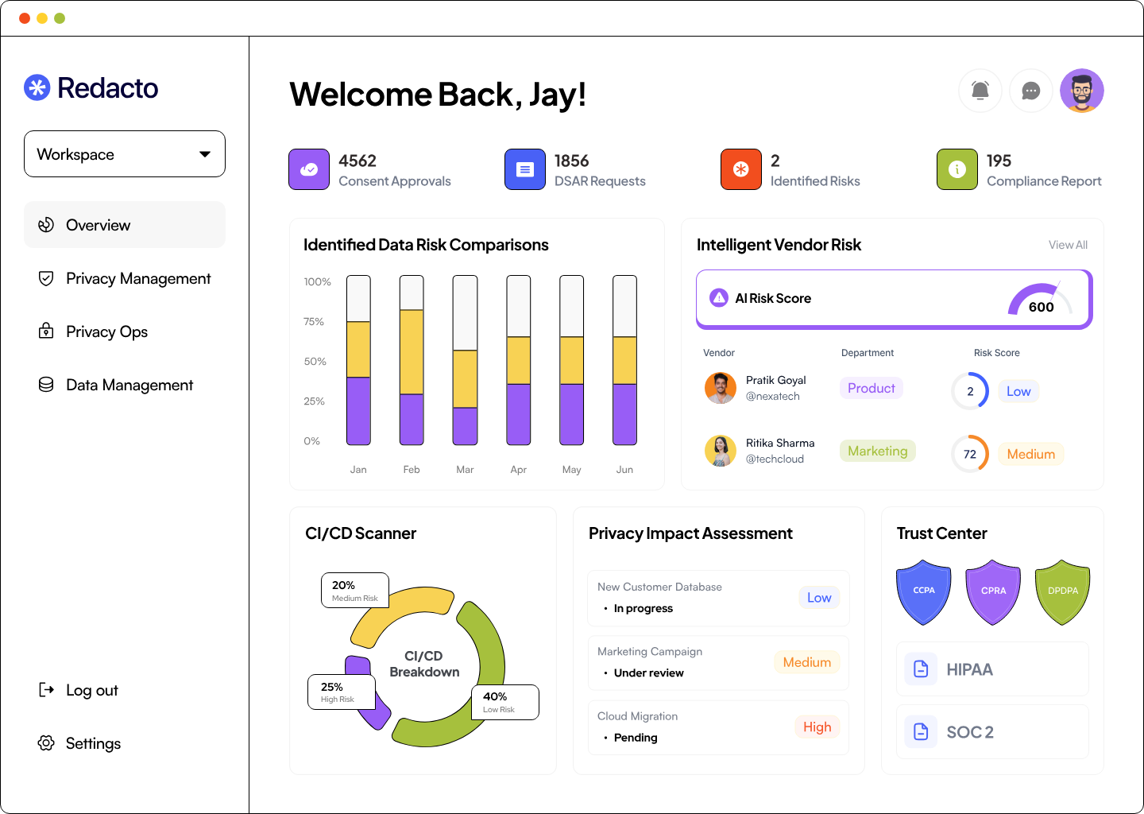This screenshot has height=814, width=1144.
Task: Open the Marketing Campaign assessment
Action: (x=719, y=663)
